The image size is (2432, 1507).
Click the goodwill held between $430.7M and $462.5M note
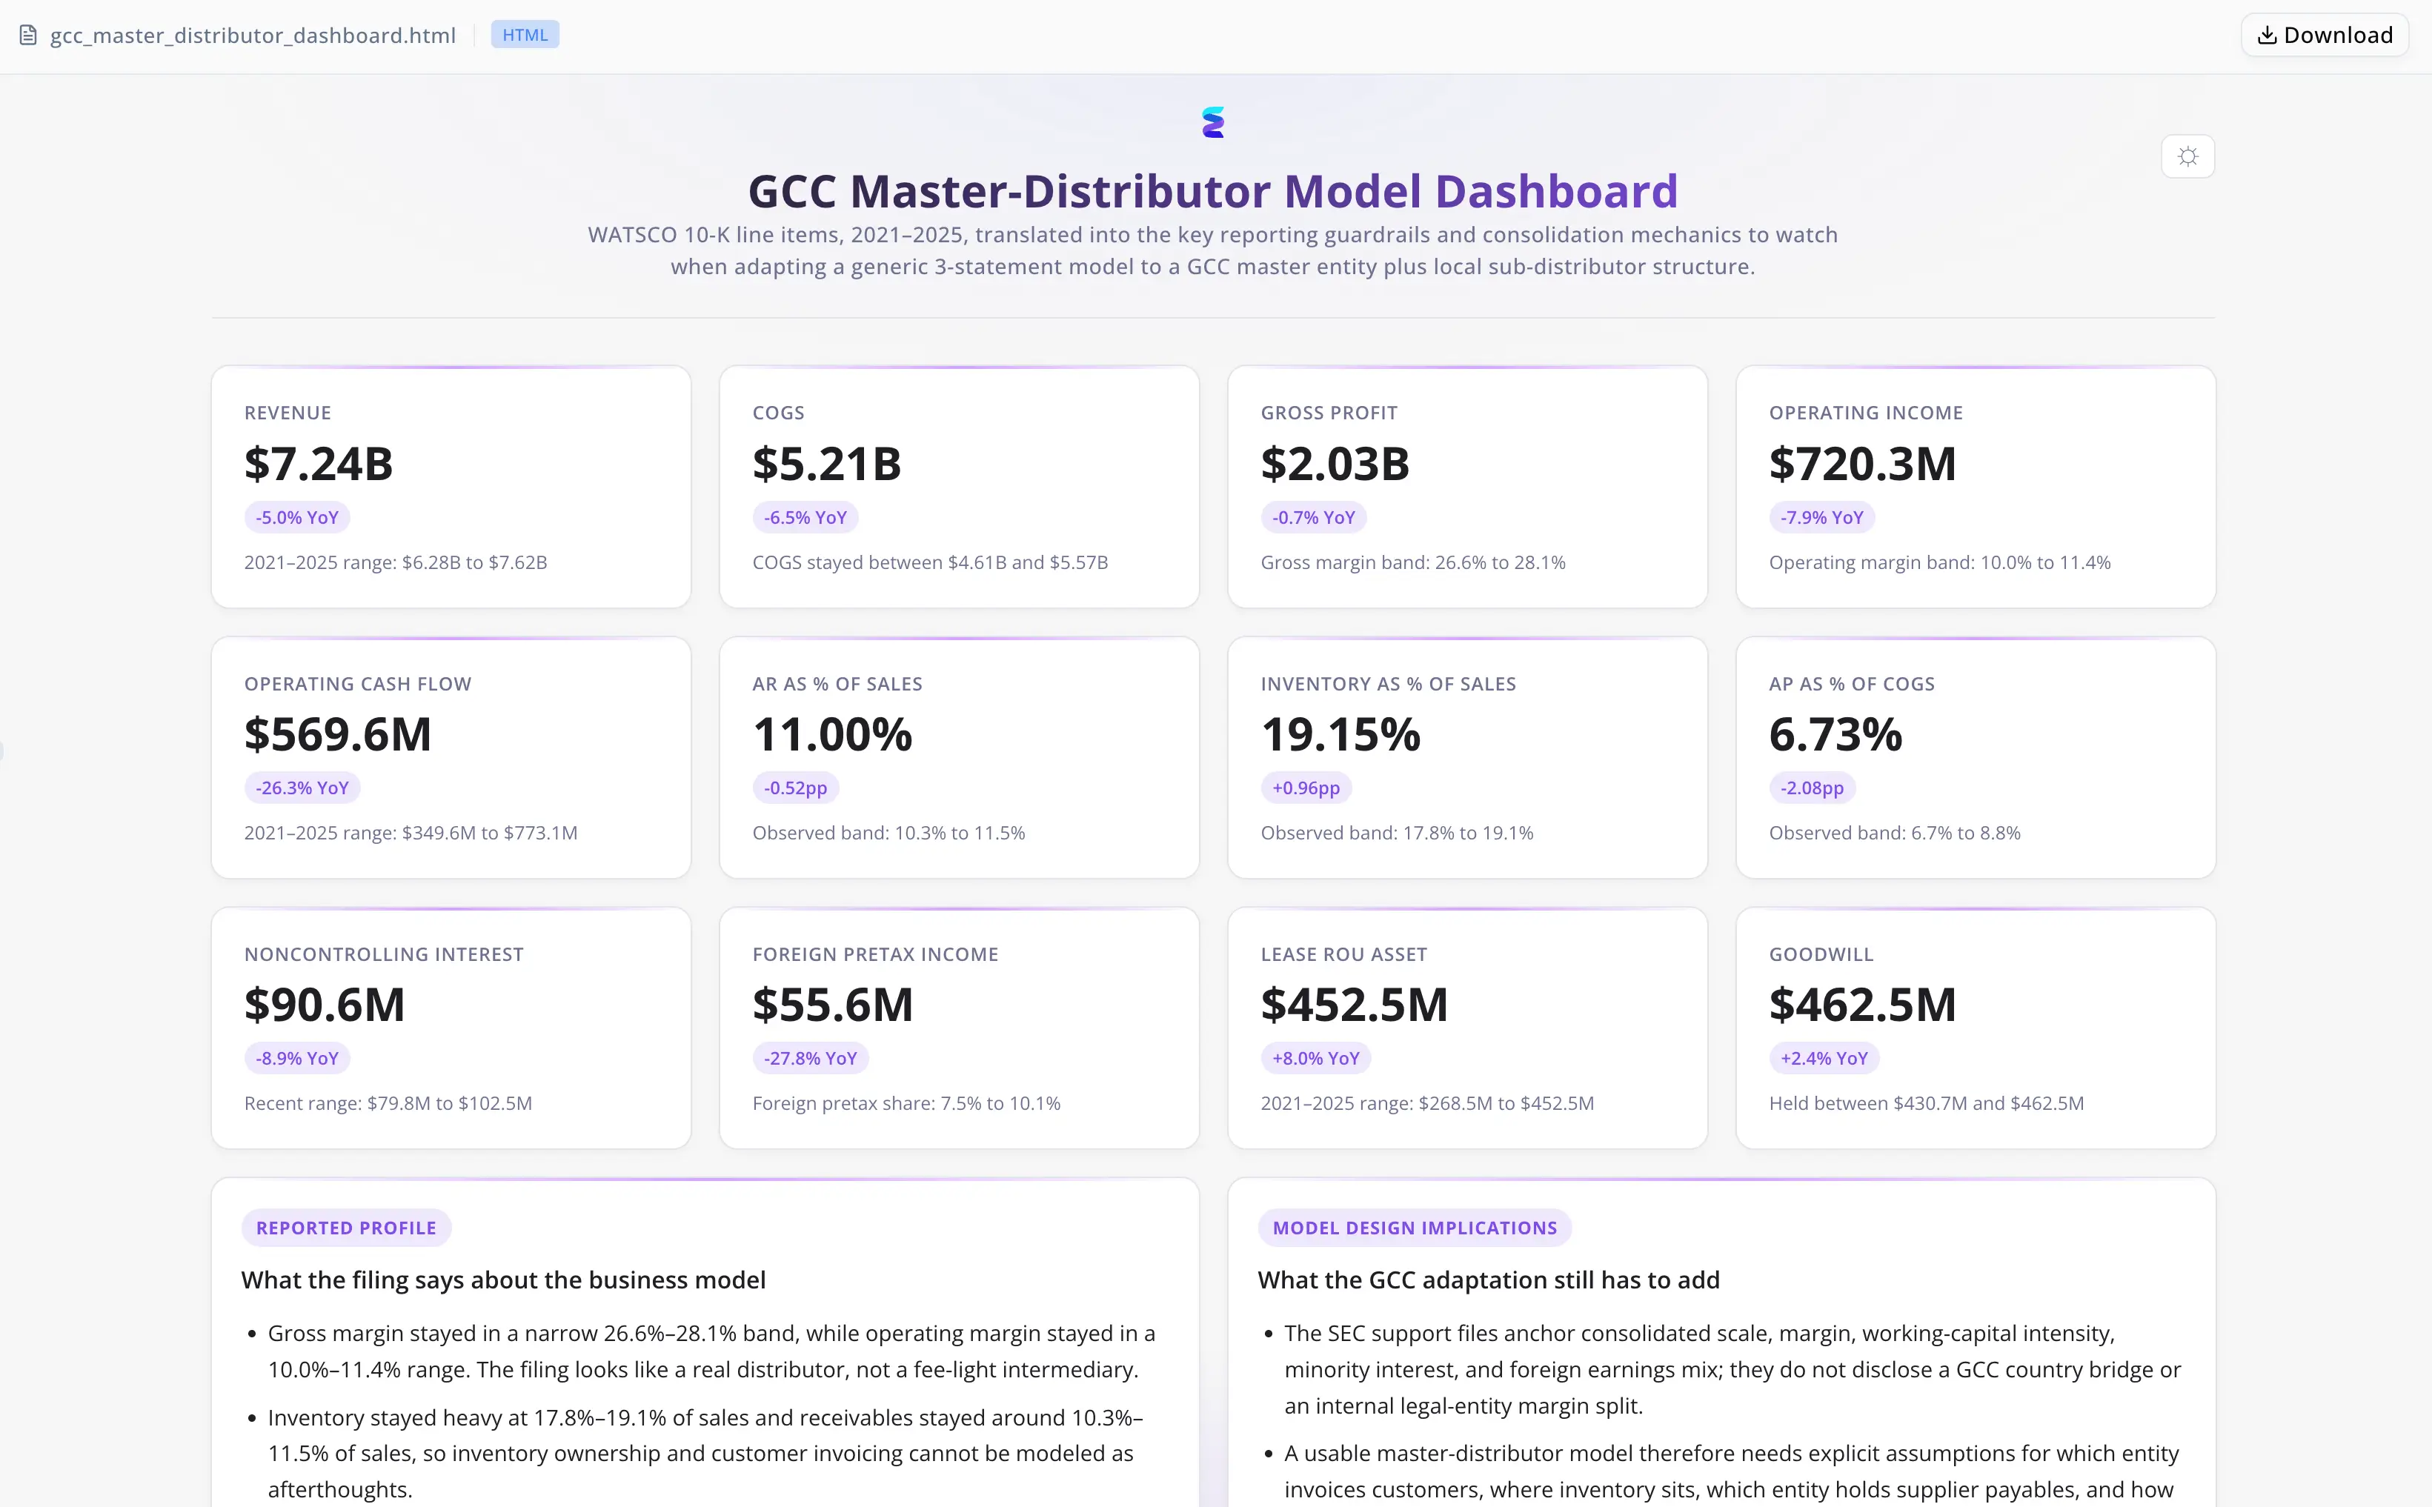(x=1927, y=1103)
